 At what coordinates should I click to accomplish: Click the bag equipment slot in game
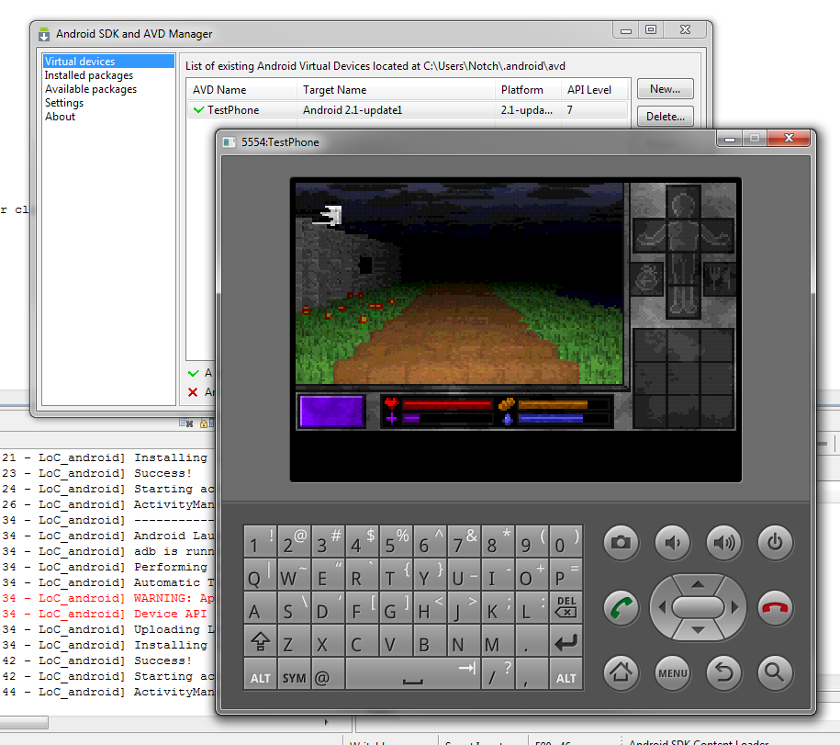point(648,278)
